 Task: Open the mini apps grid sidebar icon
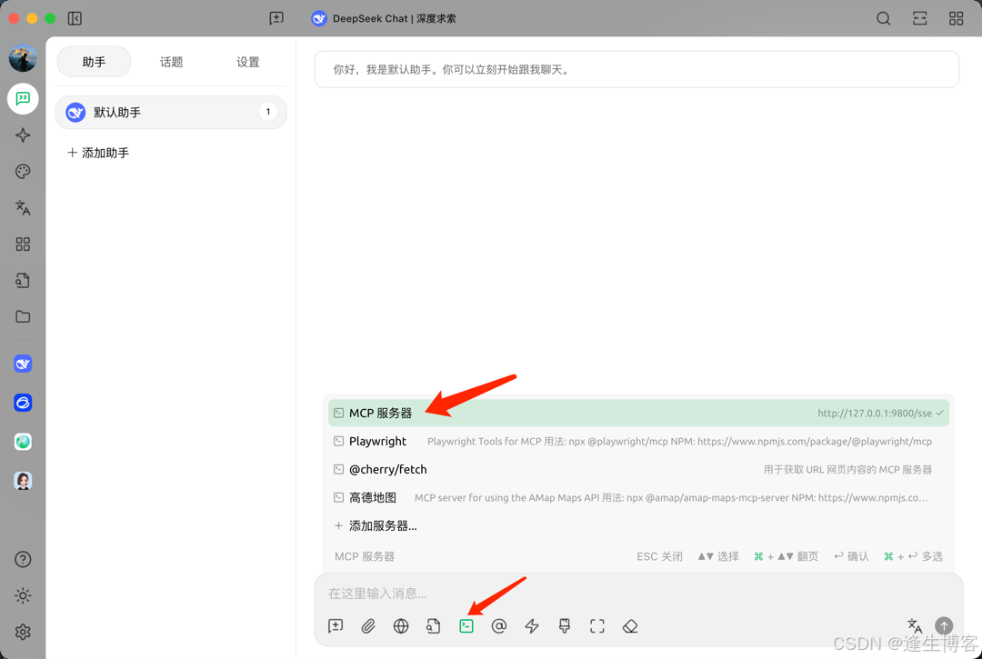click(23, 245)
